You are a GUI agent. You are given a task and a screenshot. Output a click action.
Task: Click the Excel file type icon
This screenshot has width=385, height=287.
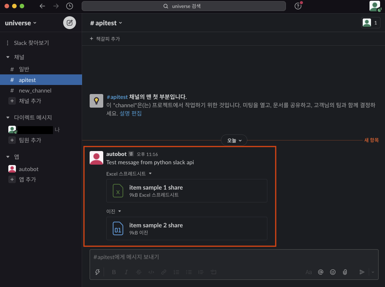click(118, 191)
